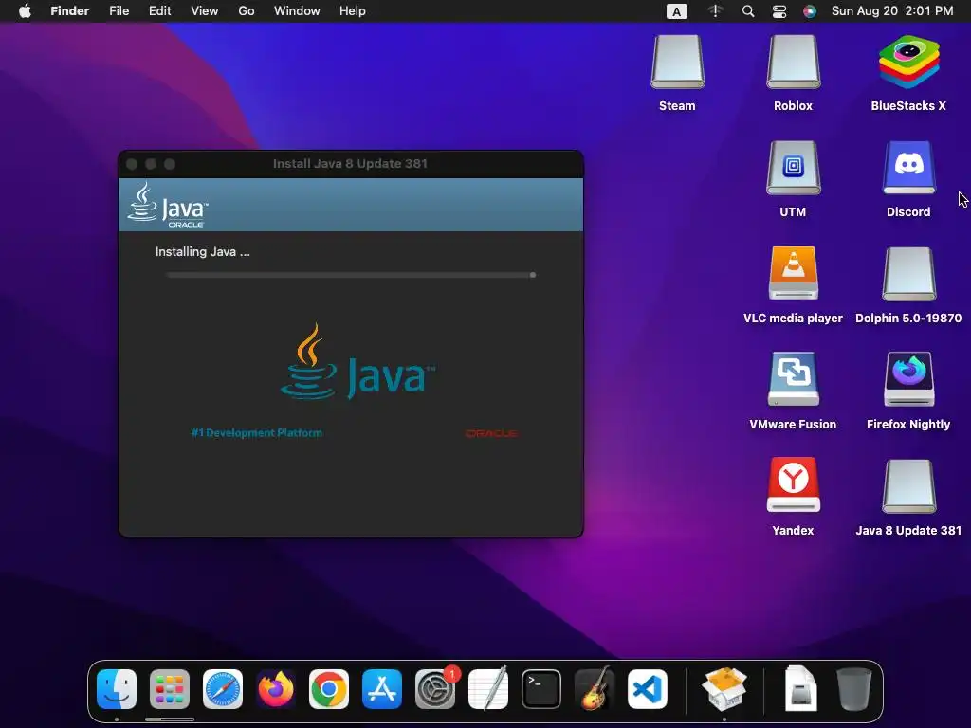Click the input source A indicator

677,11
